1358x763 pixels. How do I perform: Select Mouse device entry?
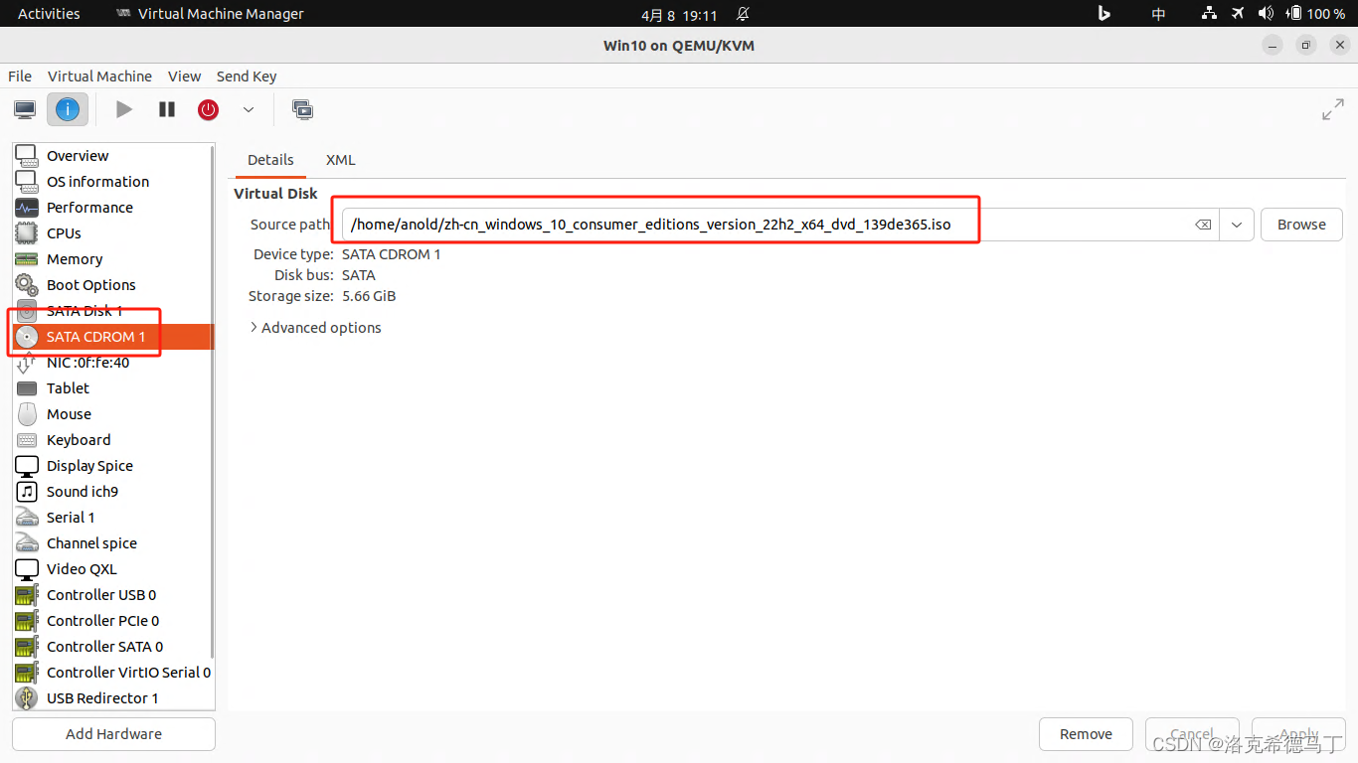(112, 414)
